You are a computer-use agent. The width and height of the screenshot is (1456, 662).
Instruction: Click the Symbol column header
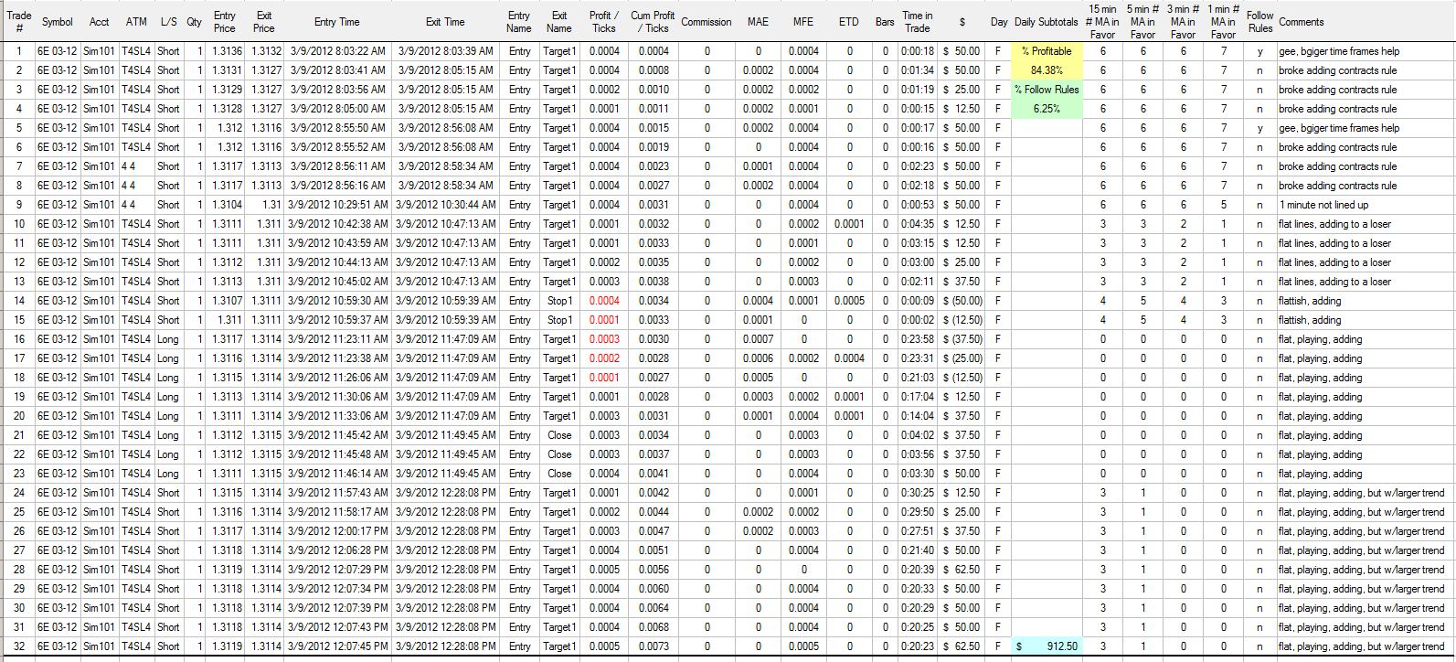58,22
